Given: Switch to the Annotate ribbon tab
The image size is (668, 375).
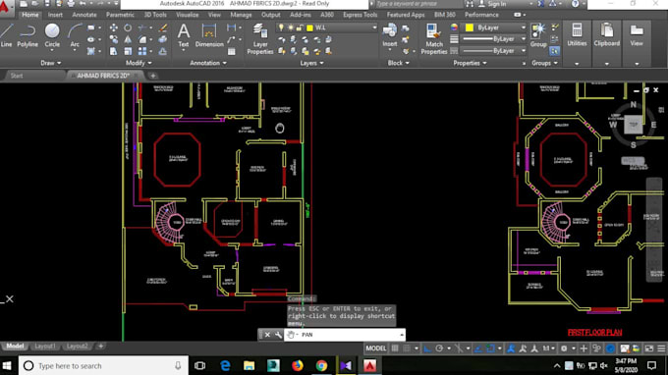Looking at the screenshot, I should point(84,15).
